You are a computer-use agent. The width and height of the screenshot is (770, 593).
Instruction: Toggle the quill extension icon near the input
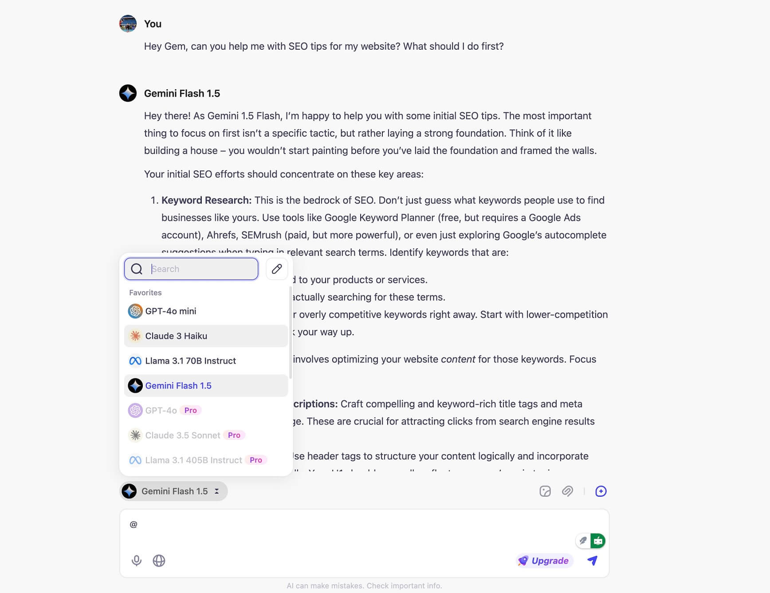pos(582,541)
